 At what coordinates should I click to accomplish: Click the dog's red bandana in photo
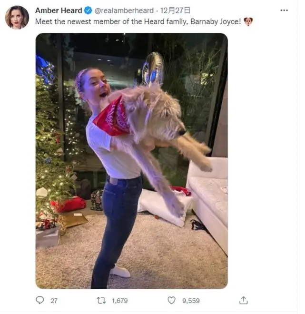tap(112, 117)
